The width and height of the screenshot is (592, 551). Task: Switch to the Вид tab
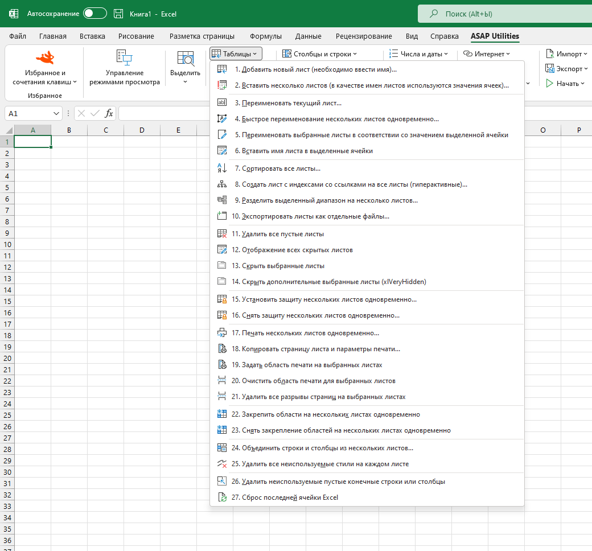point(412,36)
